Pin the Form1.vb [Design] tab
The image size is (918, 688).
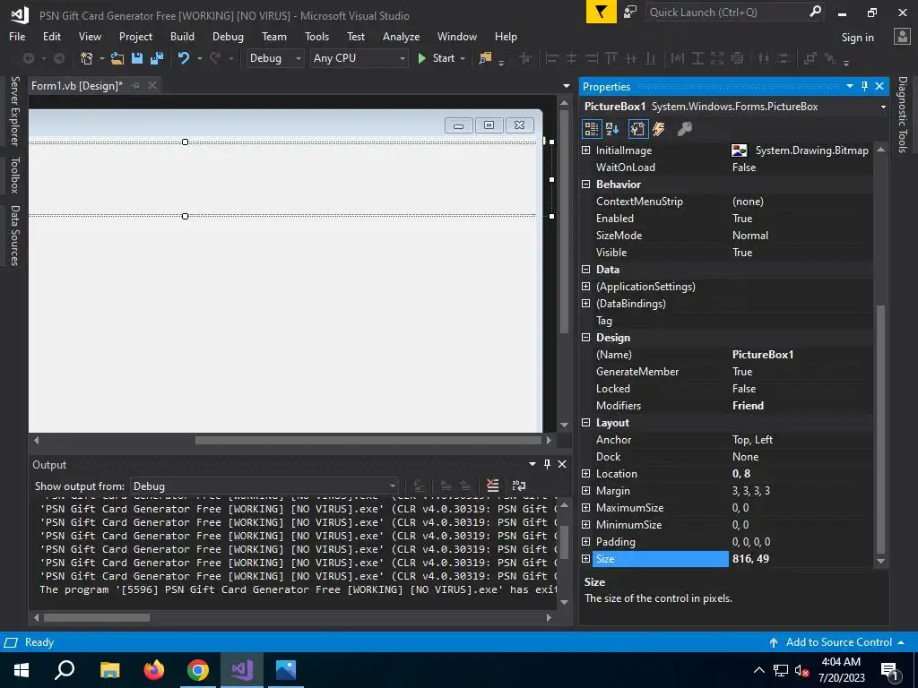coord(135,85)
